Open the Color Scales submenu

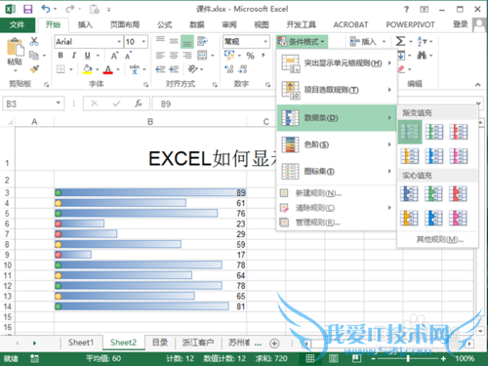(x=337, y=144)
